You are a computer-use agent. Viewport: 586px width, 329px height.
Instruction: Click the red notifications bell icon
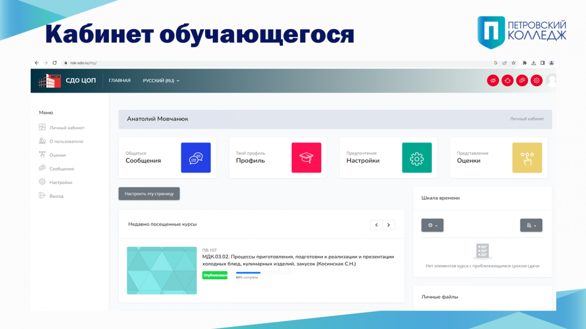click(x=507, y=80)
